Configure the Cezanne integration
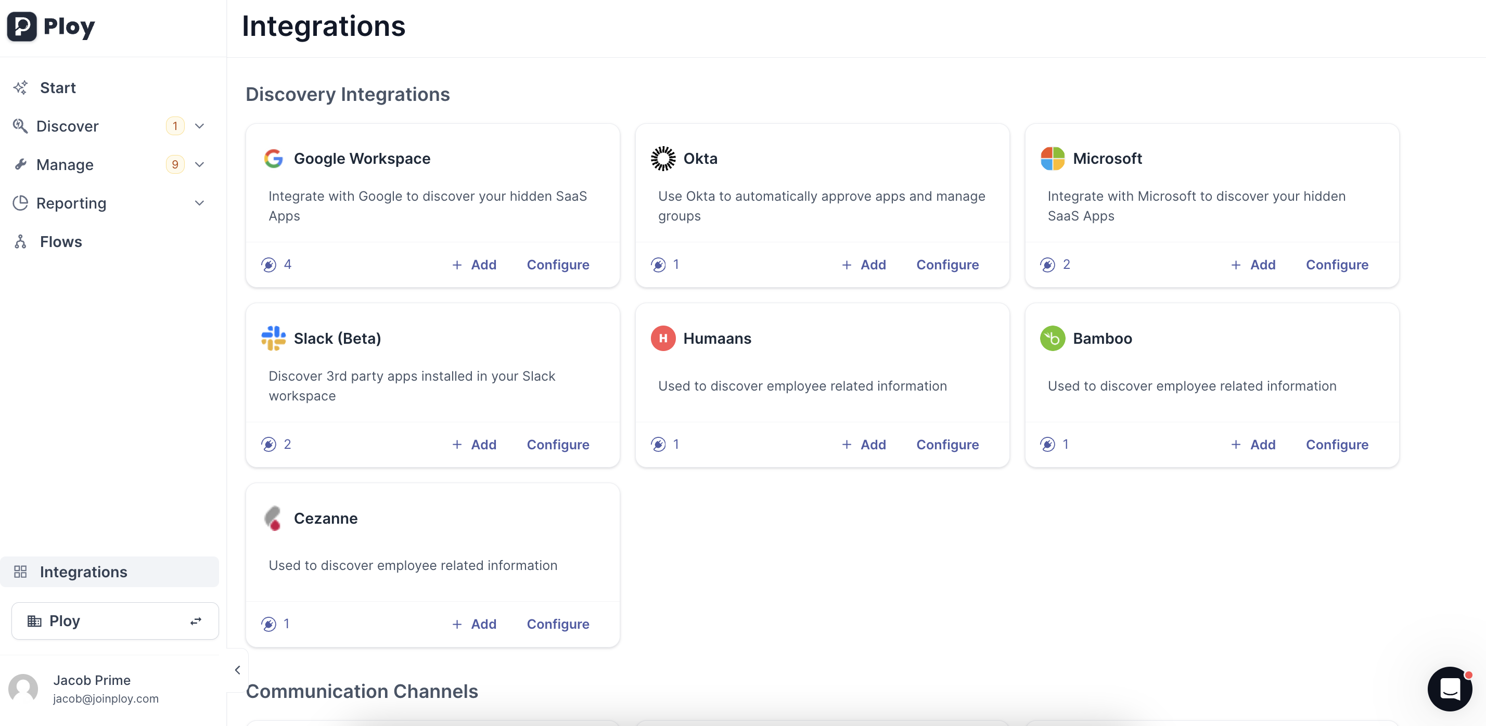Screen dimensions: 1486x726 pos(557,624)
